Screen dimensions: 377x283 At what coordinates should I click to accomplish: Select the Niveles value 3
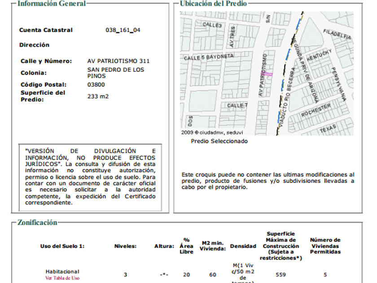pyautogui.click(x=125, y=275)
